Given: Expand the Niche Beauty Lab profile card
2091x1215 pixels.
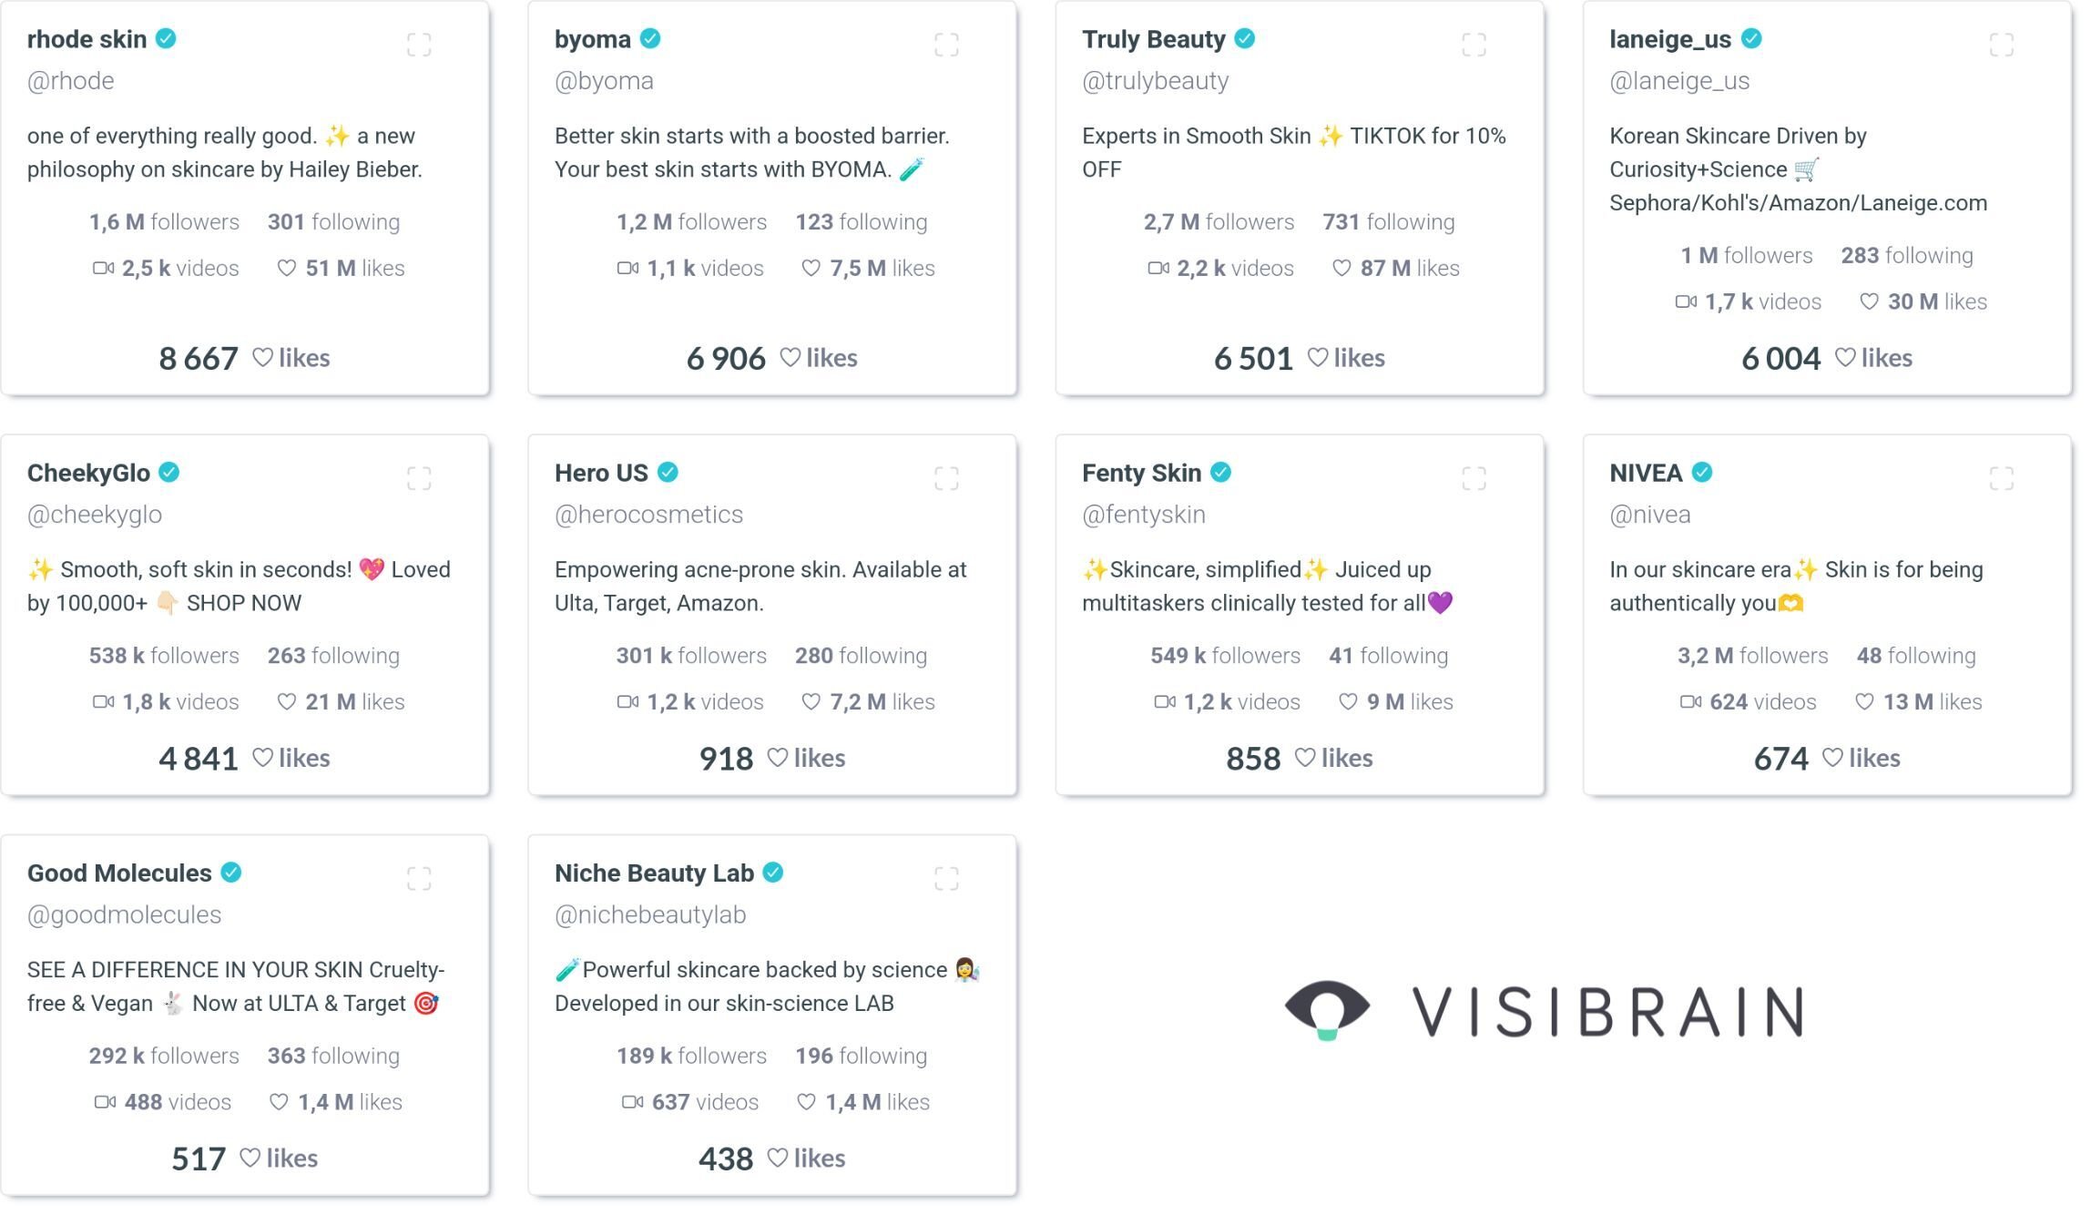Looking at the screenshot, I should point(946,879).
